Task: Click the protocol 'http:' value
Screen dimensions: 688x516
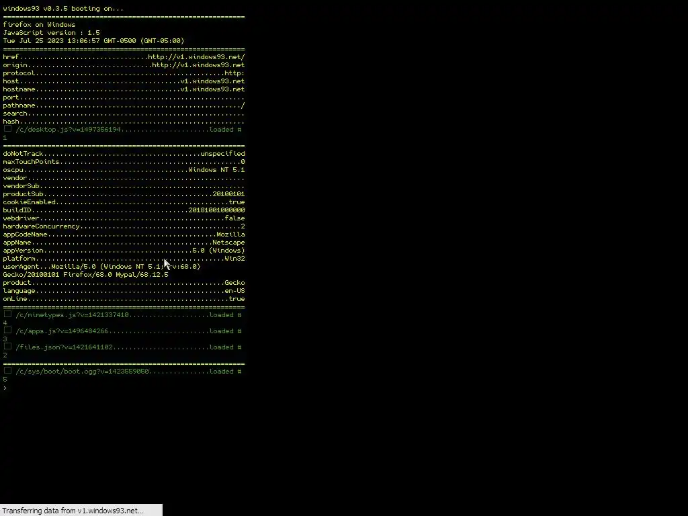Action: coord(234,73)
